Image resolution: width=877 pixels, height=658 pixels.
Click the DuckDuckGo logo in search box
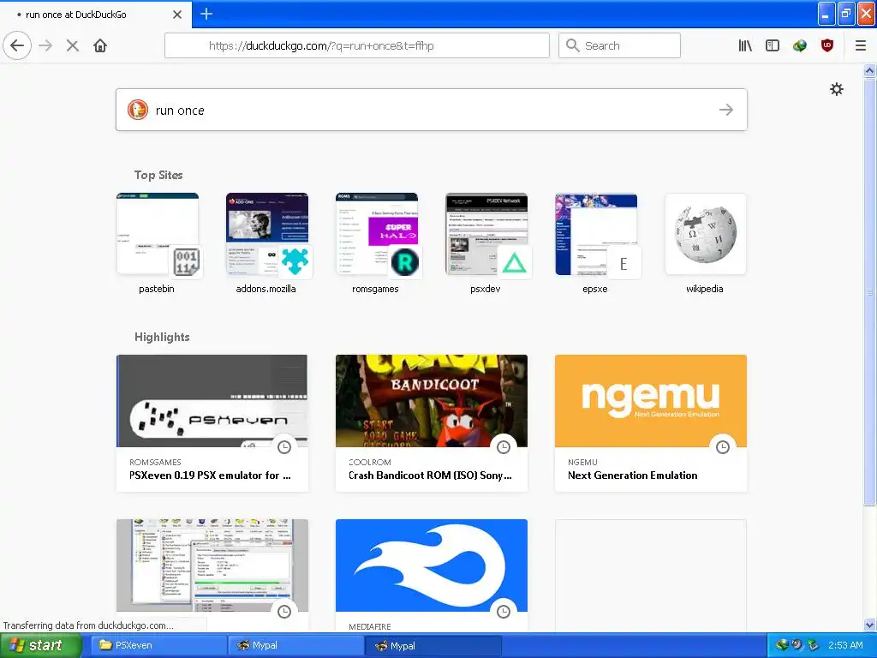(x=138, y=110)
